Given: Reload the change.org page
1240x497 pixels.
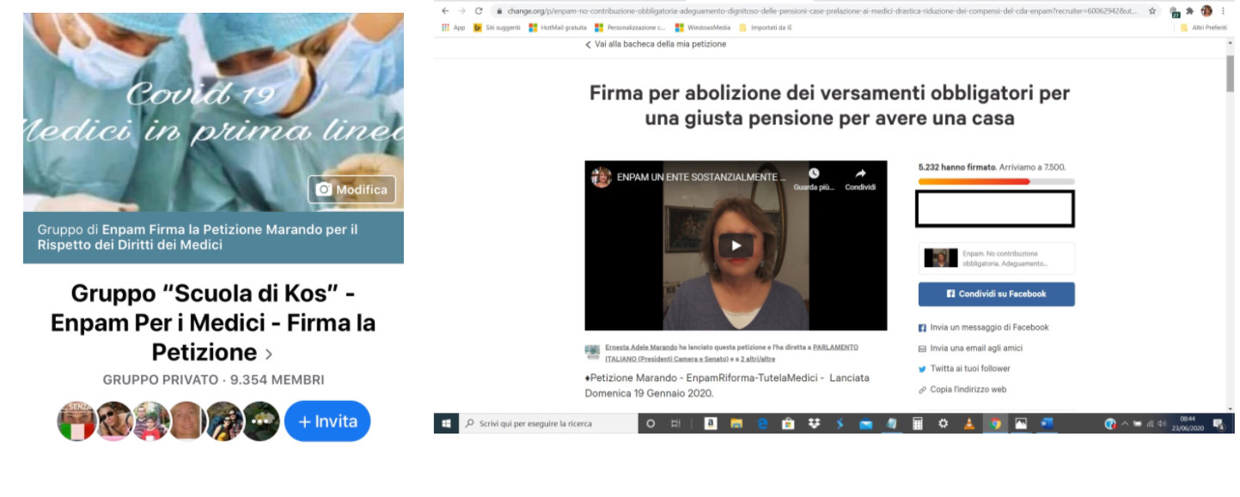Looking at the screenshot, I should tap(479, 11).
